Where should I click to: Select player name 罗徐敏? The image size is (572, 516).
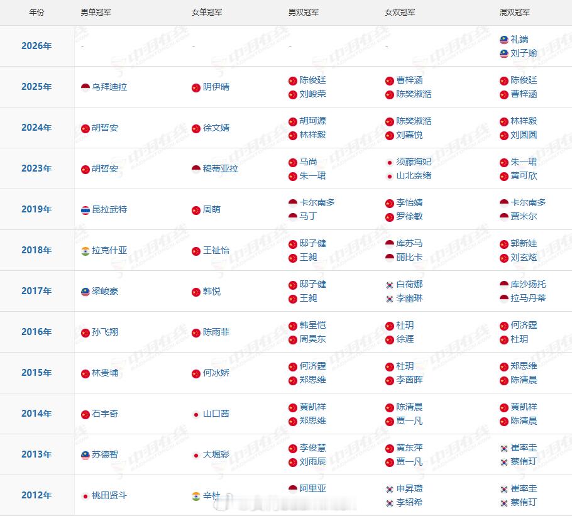410,217
